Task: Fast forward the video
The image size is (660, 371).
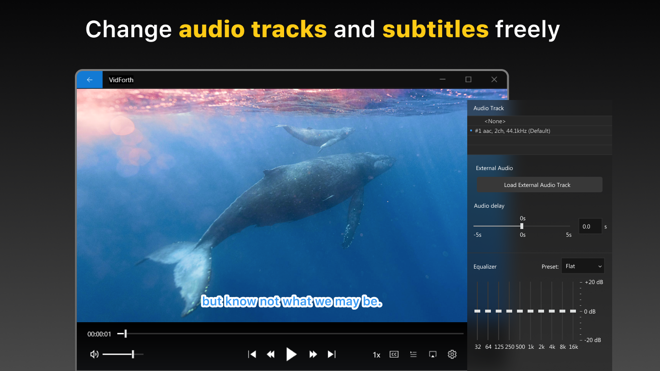Action: 313,354
